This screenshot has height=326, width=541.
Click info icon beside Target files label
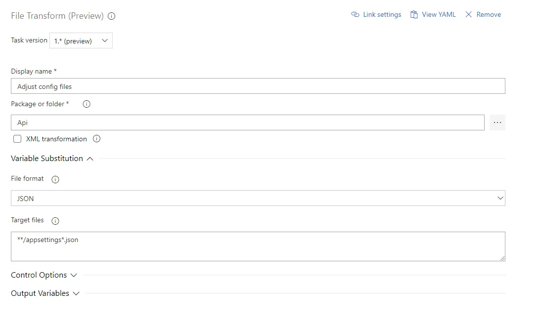coord(55,221)
